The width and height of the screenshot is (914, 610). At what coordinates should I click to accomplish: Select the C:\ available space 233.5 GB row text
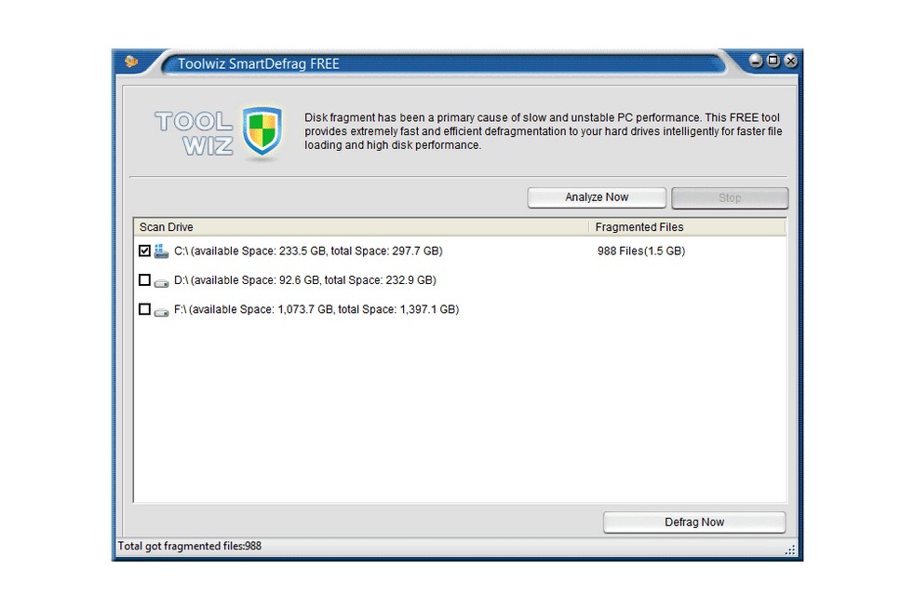(308, 251)
